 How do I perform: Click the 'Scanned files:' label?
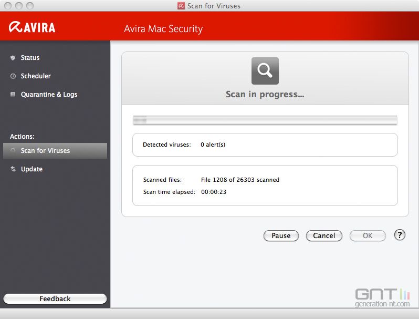tap(162, 180)
